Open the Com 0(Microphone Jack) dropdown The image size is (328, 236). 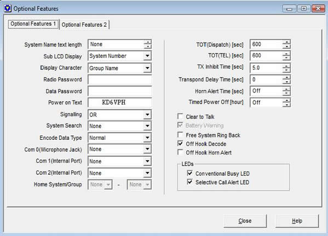[x=147, y=149]
